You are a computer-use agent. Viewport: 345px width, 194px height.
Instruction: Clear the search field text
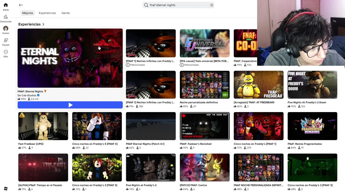[x=212, y=5]
